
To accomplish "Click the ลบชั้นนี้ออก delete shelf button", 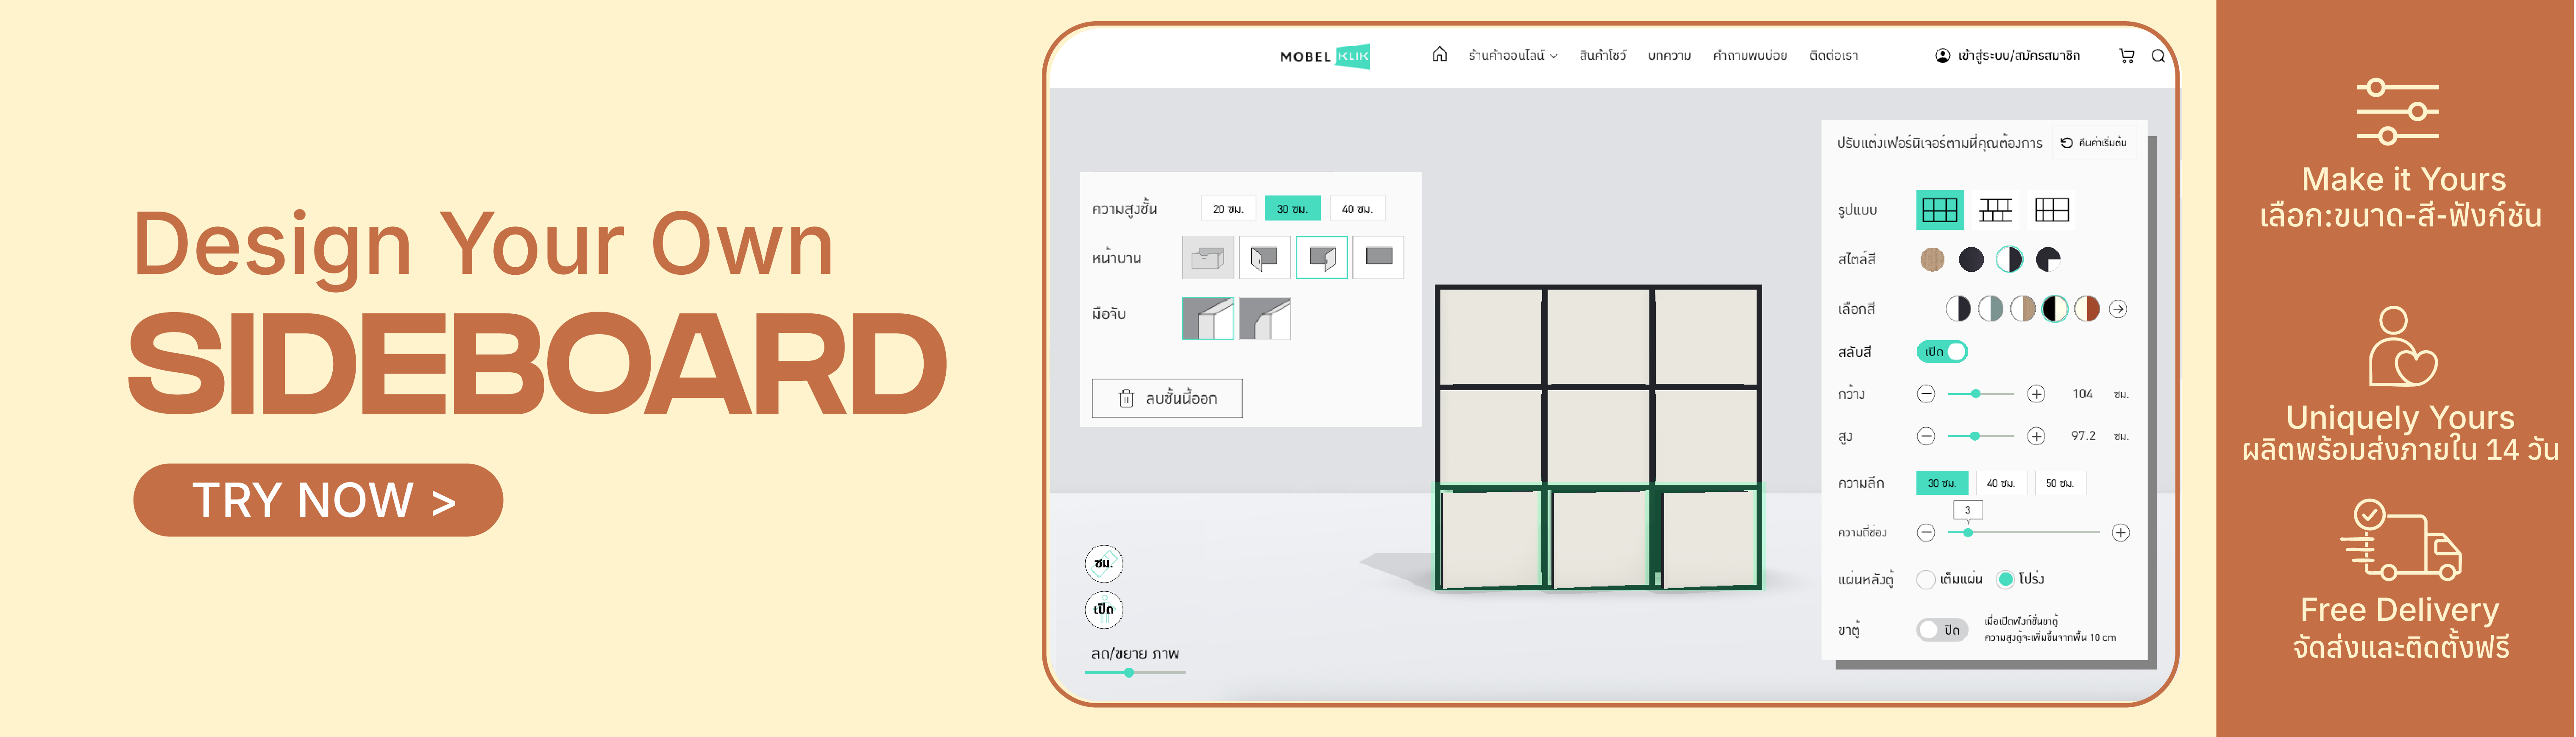I will coord(1167,398).
